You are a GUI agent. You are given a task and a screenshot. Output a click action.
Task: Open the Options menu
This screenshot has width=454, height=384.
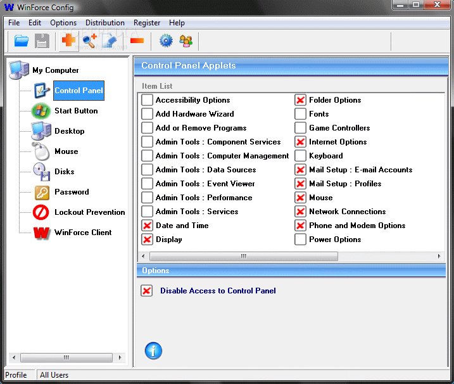(63, 23)
